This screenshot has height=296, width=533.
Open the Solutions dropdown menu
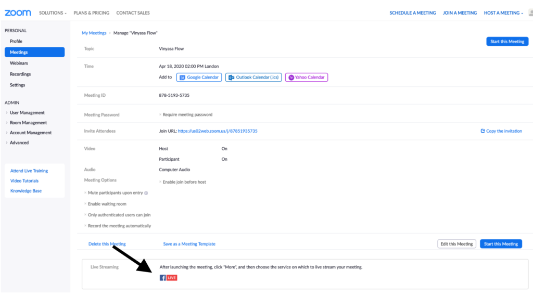pos(53,13)
